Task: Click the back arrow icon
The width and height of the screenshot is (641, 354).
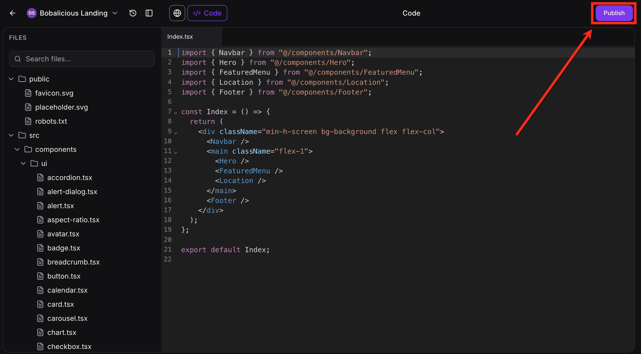Action: 12,13
